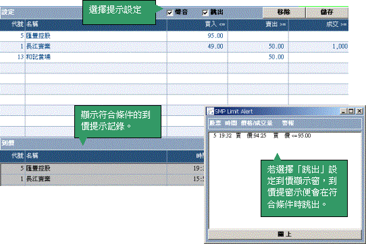This screenshot has height=244, width=366.
Task: Edit the 95.00 buy price cell
Action: pyautogui.click(x=197, y=36)
